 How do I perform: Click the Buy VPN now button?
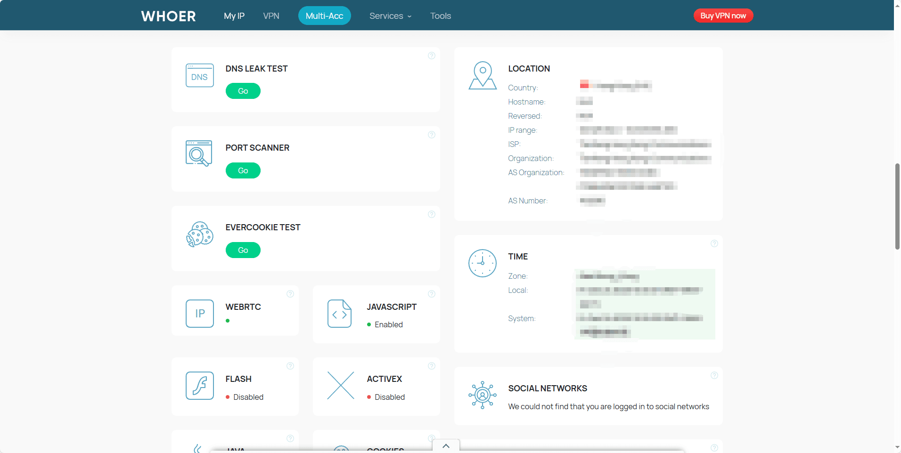pyautogui.click(x=723, y=16)
